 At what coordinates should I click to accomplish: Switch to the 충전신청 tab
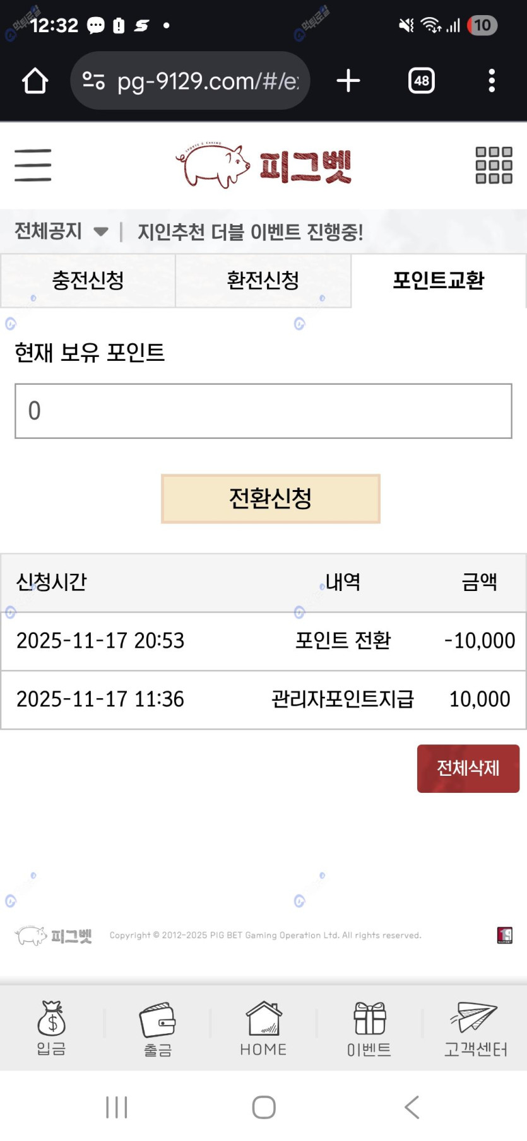(88, 281)
